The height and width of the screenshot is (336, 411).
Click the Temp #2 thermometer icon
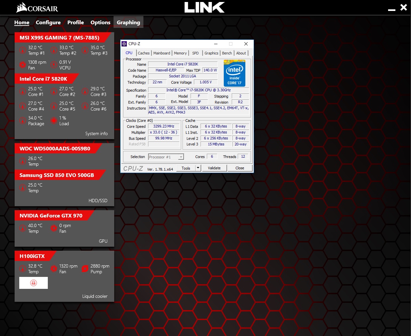click(x=54, y=50)
